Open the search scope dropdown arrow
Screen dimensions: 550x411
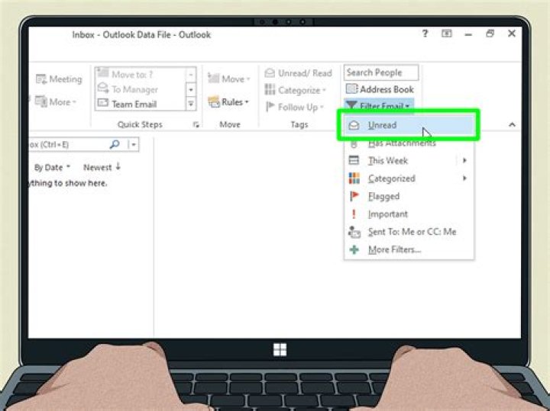tap(133, 145)
